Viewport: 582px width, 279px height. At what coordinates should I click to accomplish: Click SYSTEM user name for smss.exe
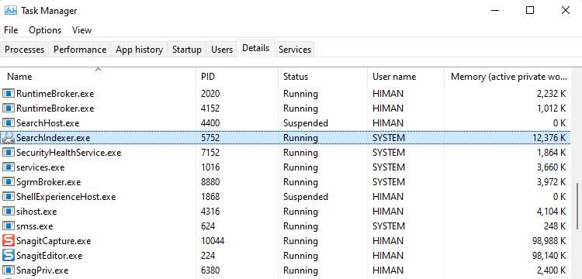(x=389, y=226)
